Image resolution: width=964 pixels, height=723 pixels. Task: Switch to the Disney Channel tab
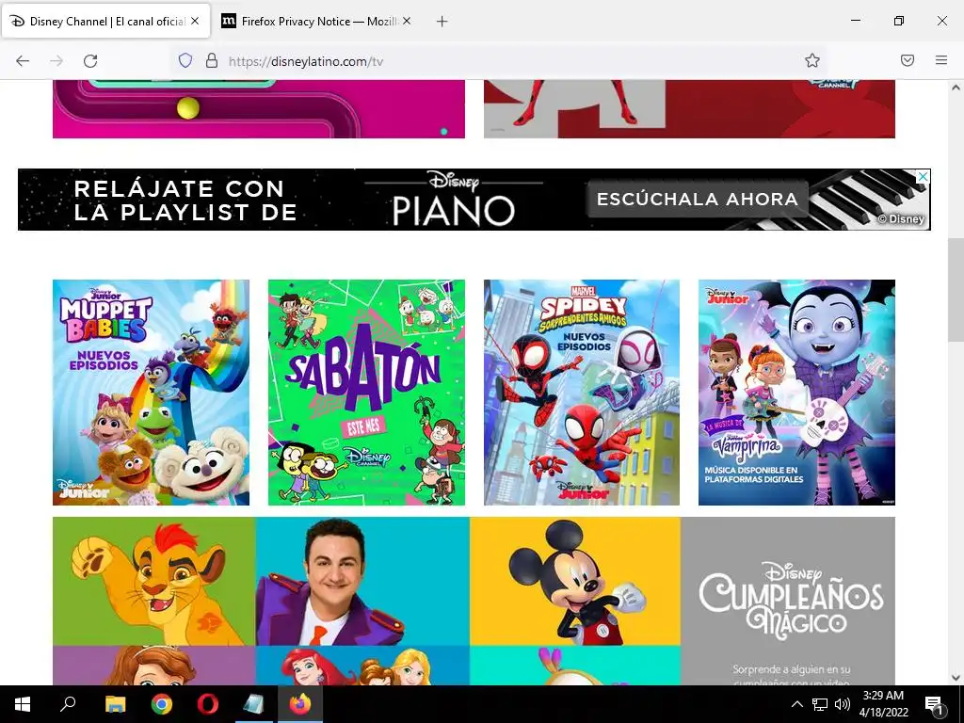coord(105,21)
